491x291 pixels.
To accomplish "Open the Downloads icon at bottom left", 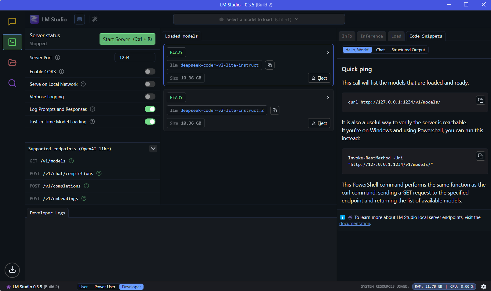I will pyautogui.click(x=12, y=270).
